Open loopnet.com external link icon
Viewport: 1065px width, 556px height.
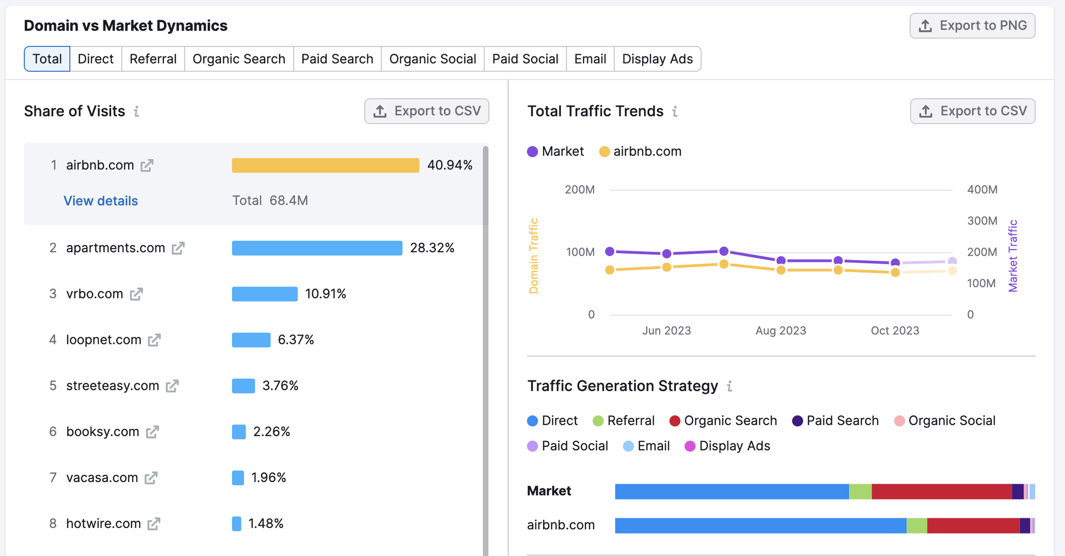(x=154, y=340)
